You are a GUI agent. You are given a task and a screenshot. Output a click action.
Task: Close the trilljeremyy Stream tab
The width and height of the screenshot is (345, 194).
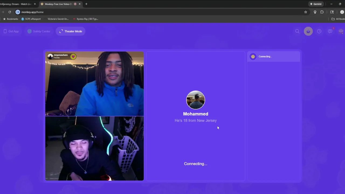click(x=35, y=4)
